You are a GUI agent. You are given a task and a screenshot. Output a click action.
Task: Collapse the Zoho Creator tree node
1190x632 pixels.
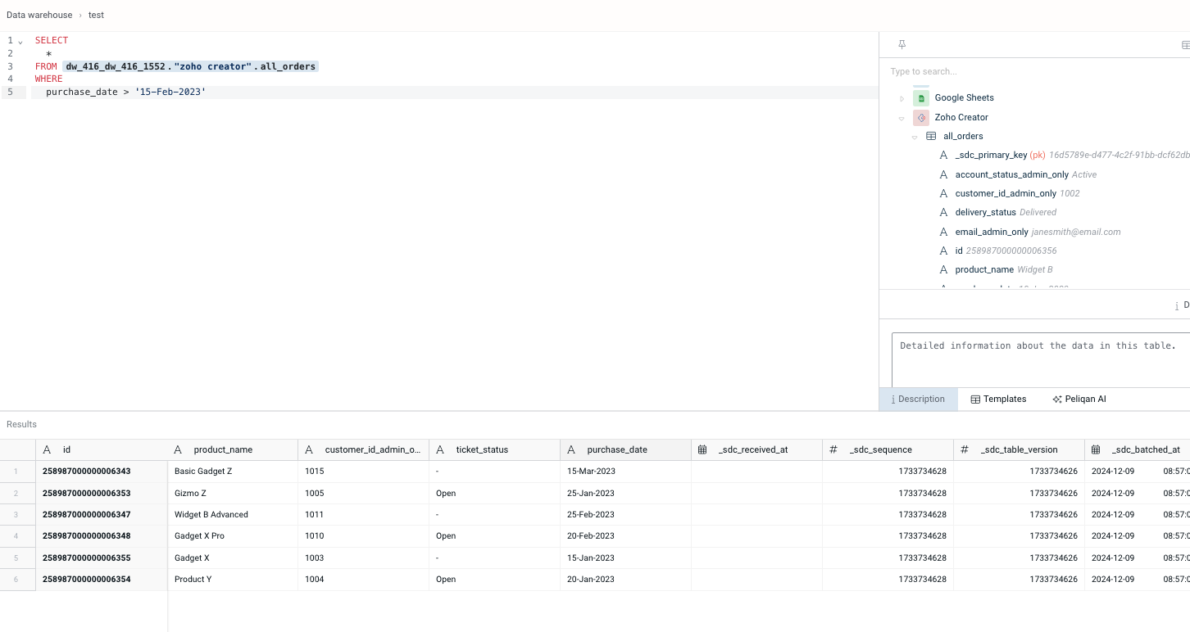[902, 118]
